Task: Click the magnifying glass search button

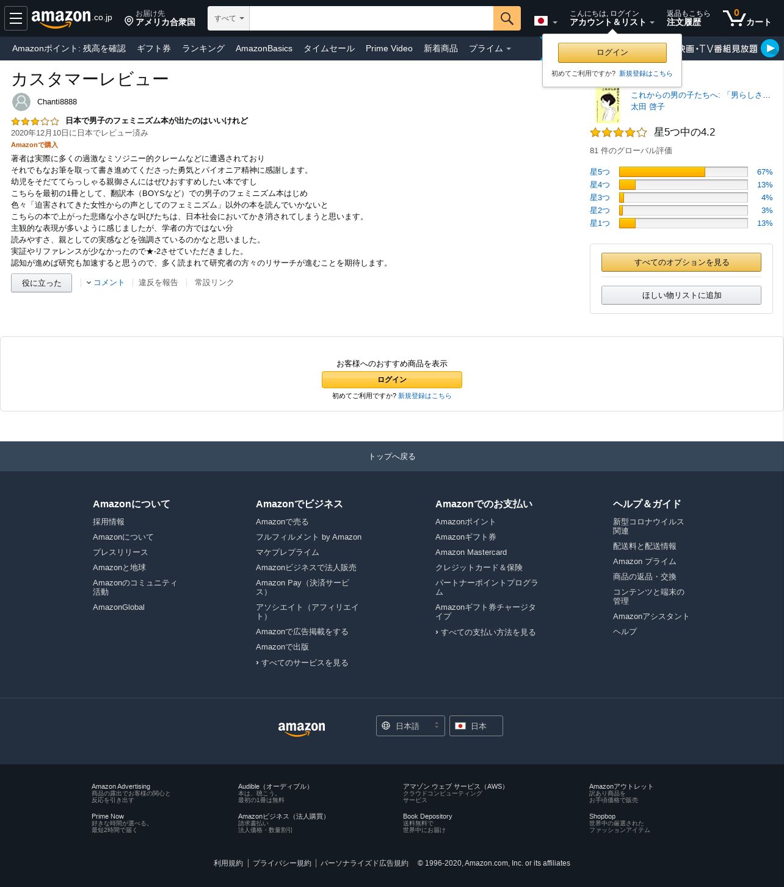Action: point(507,18)
